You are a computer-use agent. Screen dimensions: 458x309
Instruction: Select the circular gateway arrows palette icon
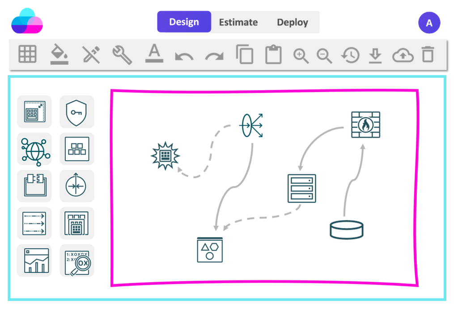(77, 186)
